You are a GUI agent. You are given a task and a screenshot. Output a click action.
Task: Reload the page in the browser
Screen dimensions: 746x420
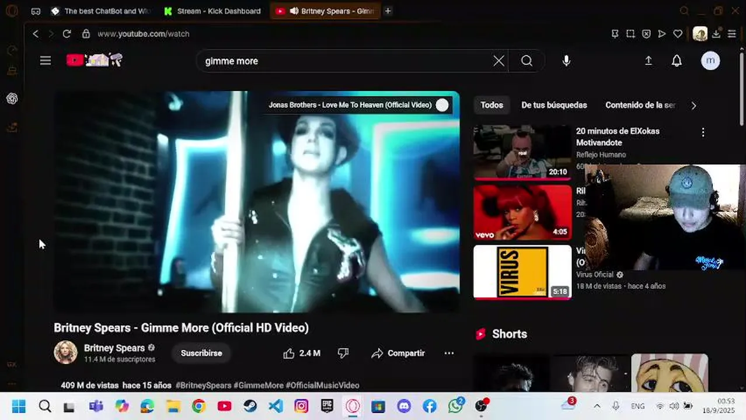click(67, 34)
